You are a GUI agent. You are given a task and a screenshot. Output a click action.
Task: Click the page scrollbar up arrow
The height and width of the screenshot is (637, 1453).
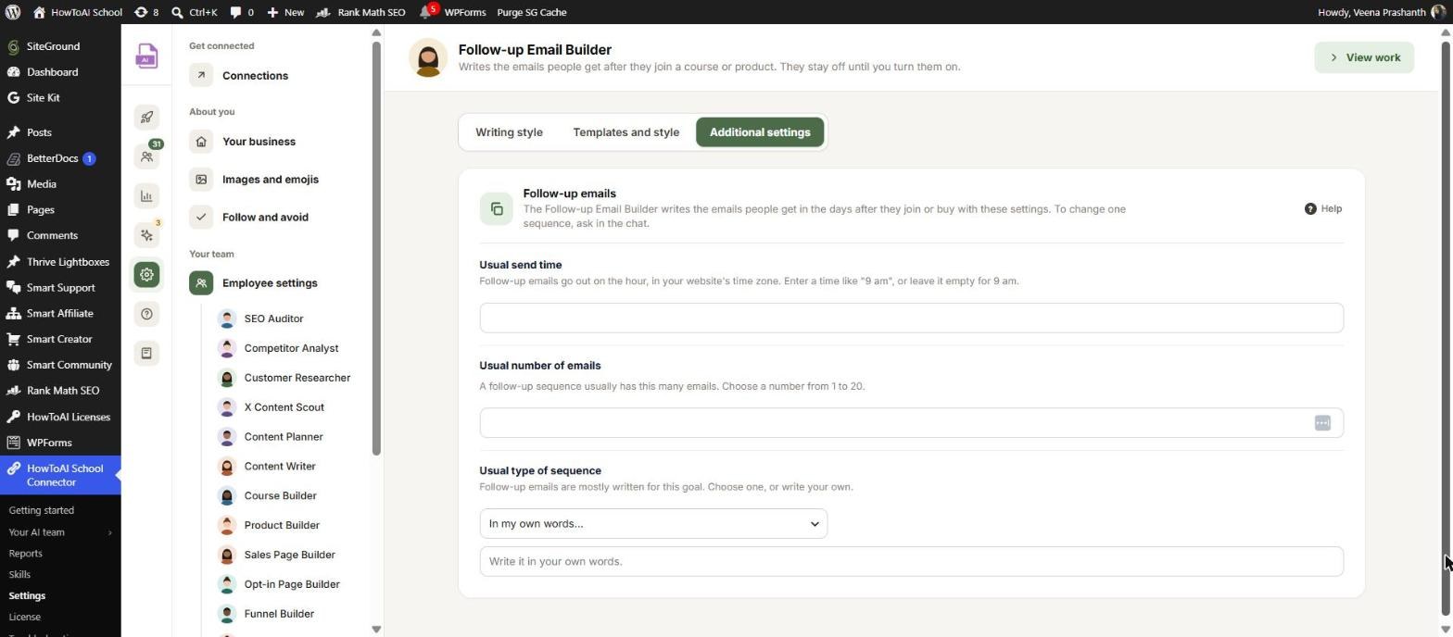(1445, 32)
